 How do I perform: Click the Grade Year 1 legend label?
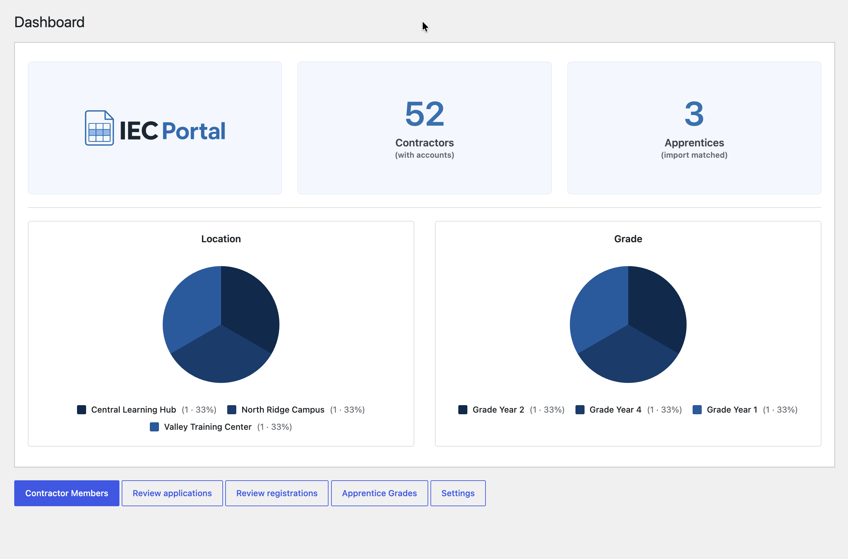coord(732,410)
